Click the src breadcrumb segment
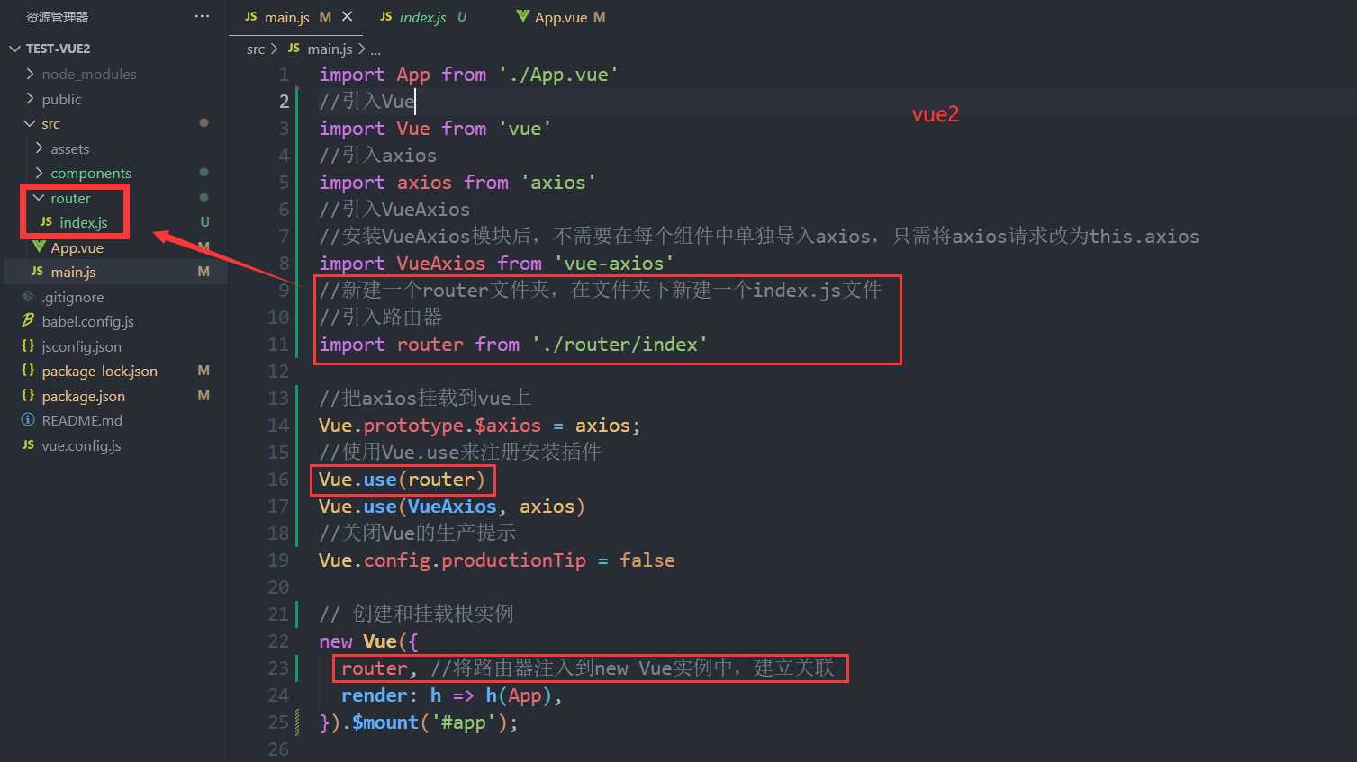This screenshot has width=1357, height=762. (x=256, y=49)
